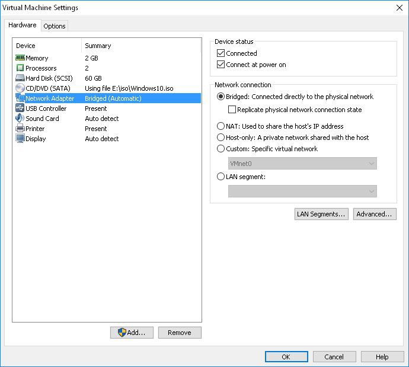Screen dimensions: 409x367
Task: Click the Windows10.iso file summary text
Action: coord(129,88)
